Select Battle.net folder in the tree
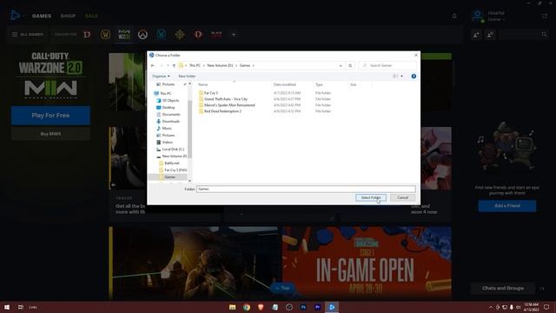The height and width of the screenshot is (313, 556). [172, 163]
